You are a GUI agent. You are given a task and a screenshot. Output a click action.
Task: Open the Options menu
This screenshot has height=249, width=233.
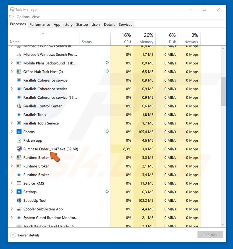point(23,17)
